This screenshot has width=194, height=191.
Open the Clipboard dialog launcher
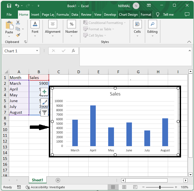25,42
